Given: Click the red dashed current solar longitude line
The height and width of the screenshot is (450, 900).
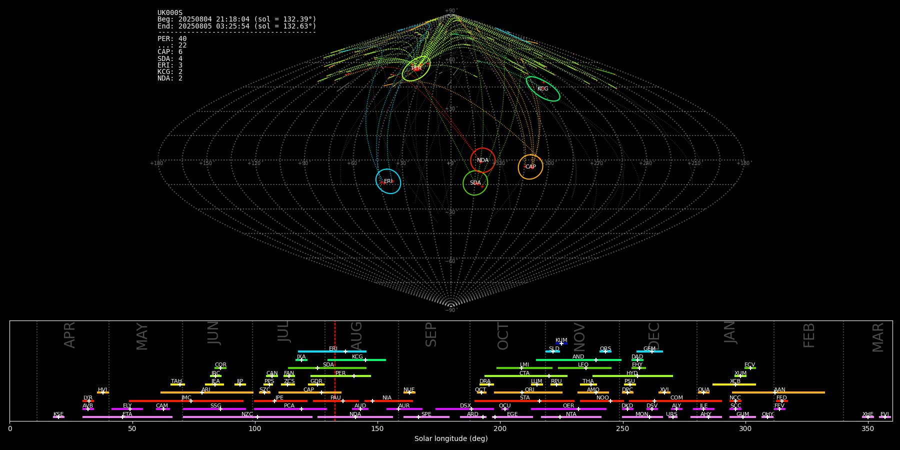Looking at the screenshot, I should click(335, 370).
